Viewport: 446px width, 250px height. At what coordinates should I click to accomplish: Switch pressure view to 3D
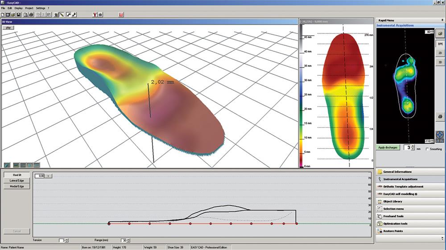(x=440, y=62)
